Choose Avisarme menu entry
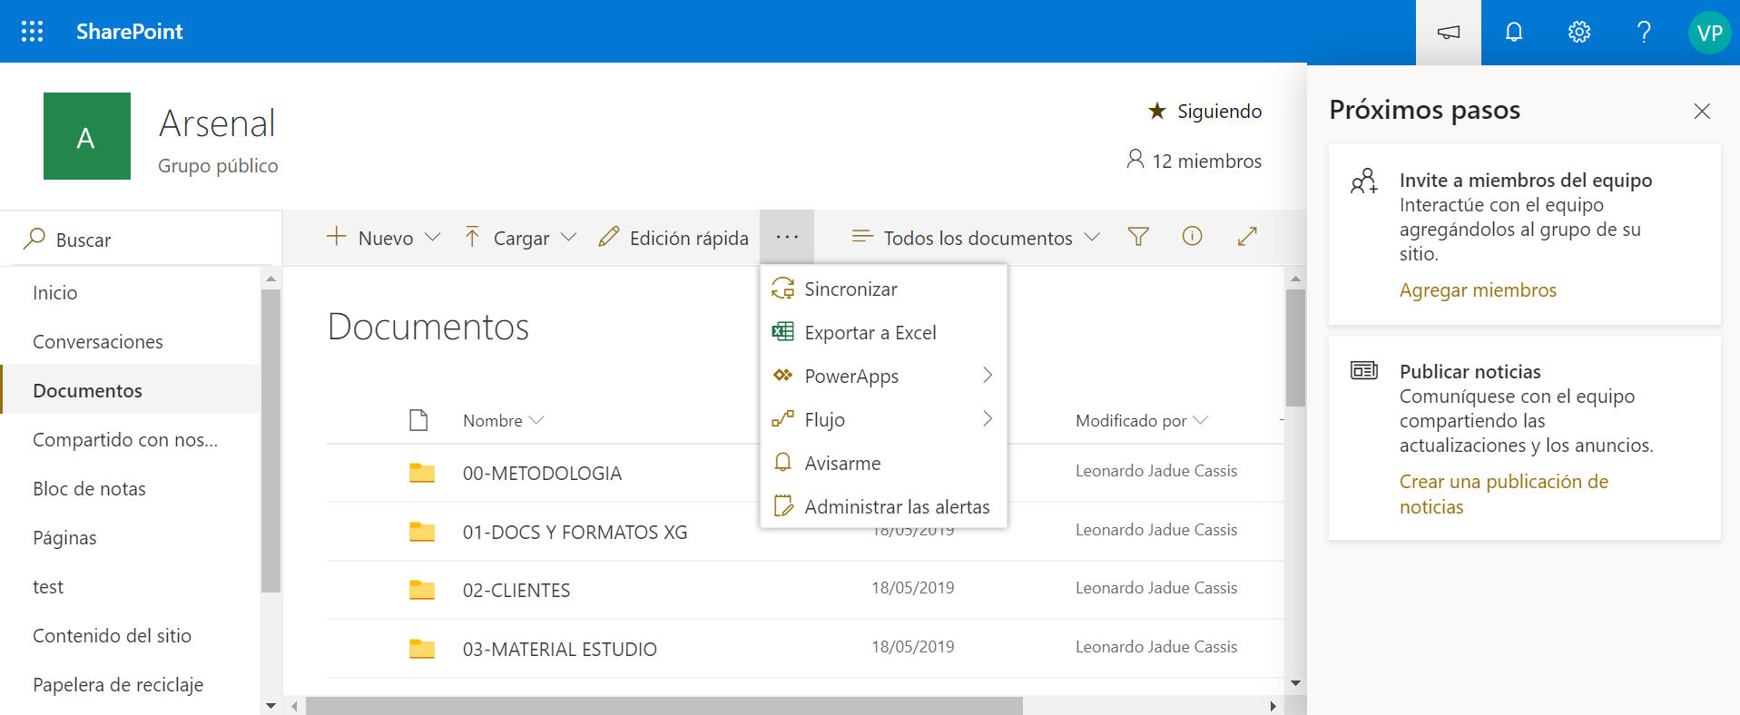 (x=884, y=463)
